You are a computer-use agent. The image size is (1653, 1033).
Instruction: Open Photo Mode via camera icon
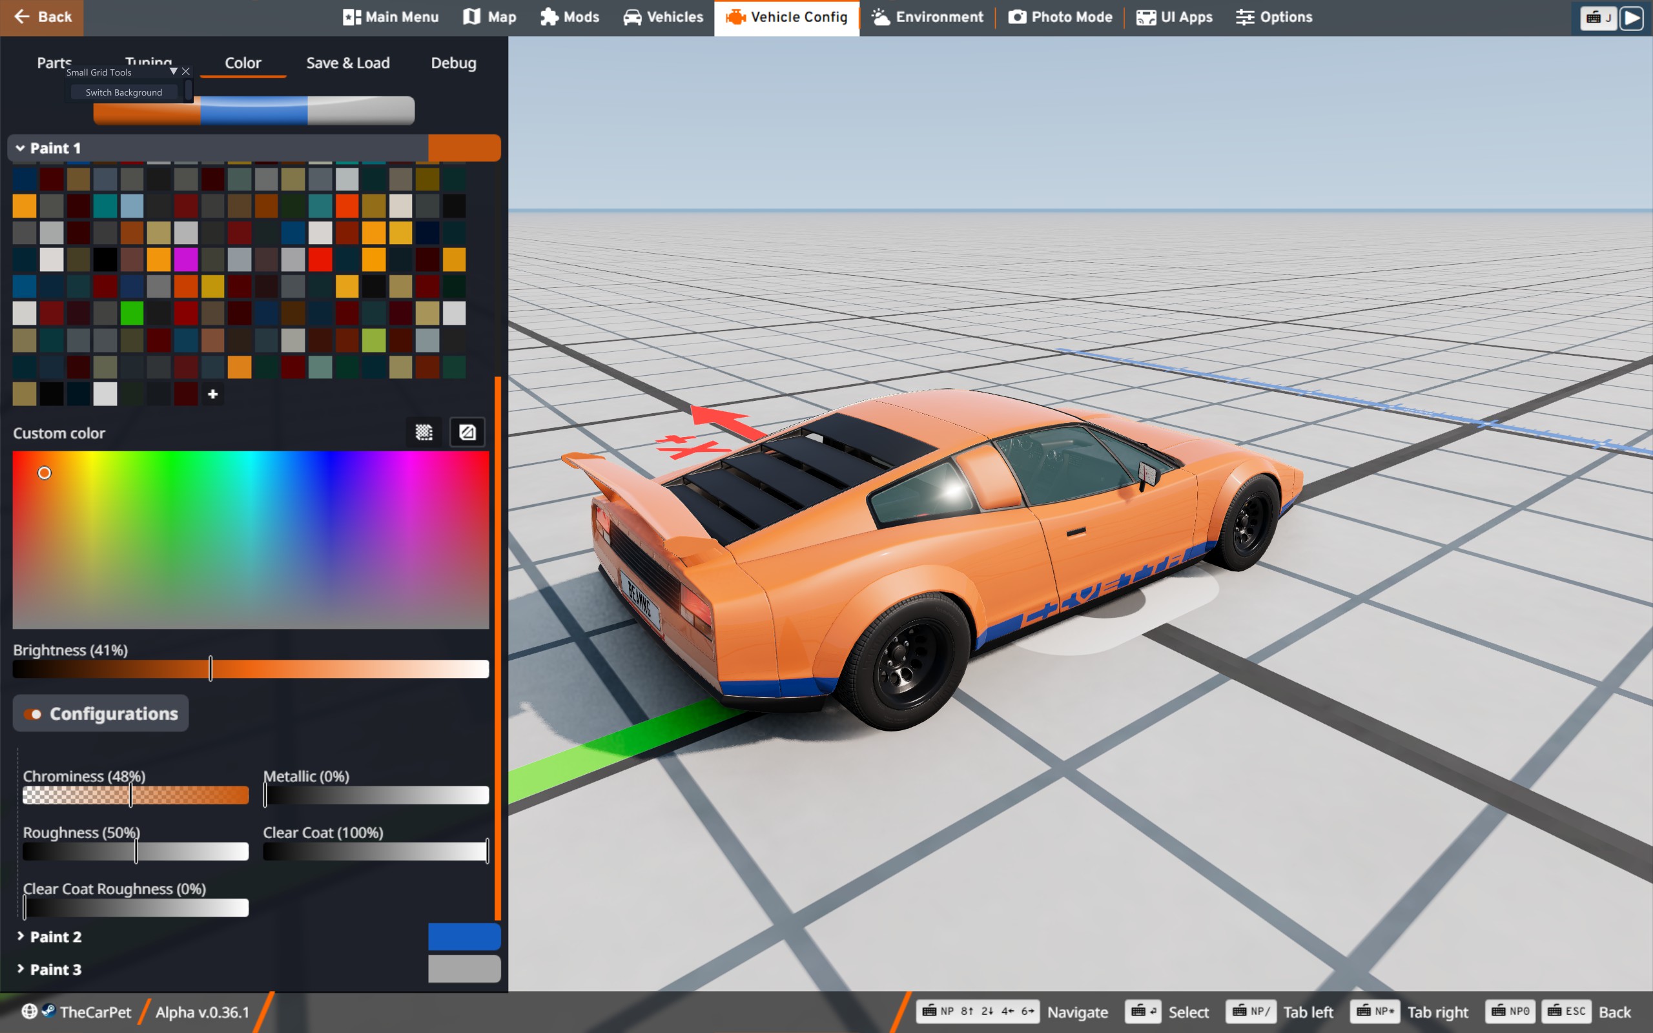1061,17
